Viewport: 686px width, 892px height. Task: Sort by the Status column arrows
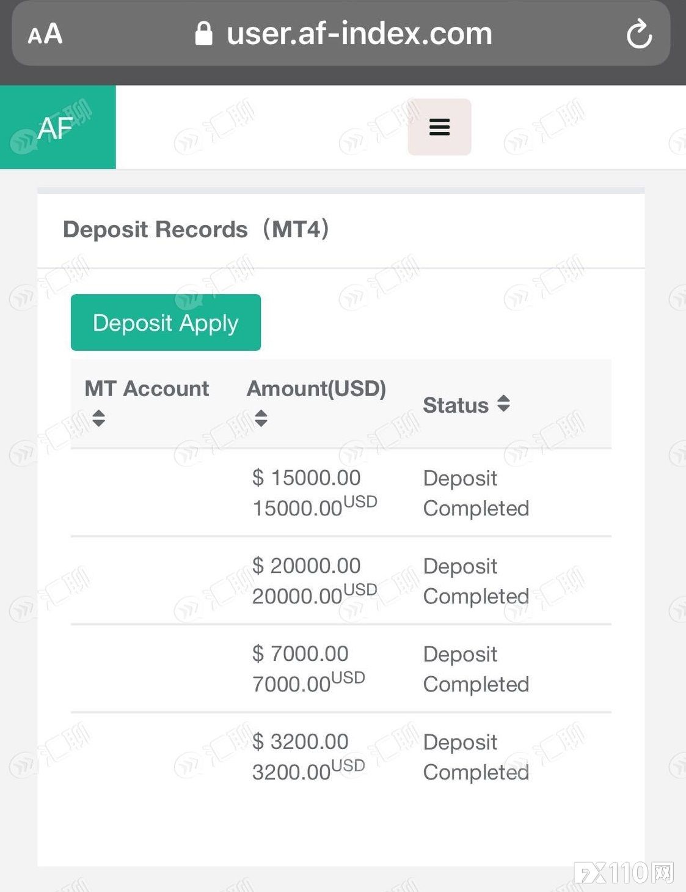pyautogui.click(x=503, y=404)
